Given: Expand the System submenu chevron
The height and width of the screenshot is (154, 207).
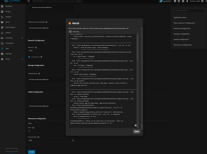Looking at the screenshot, I should (22, 59).
